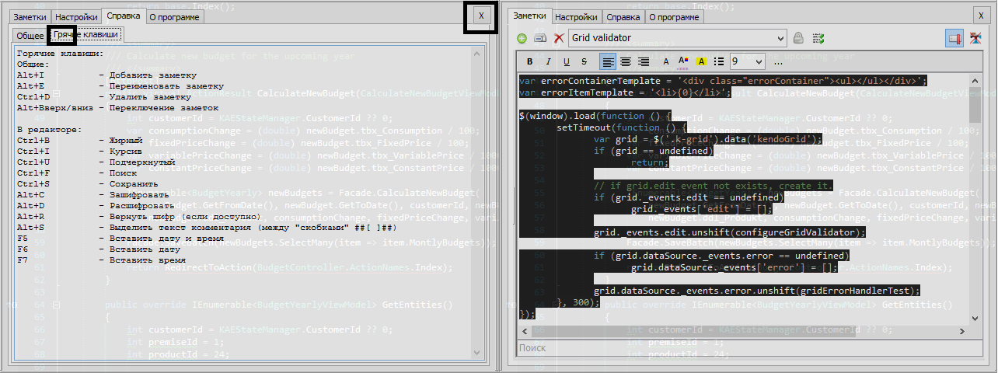The height and width of the screenshot is (373, 998).
Task: Click 'grid._events.edit.unshift(configureGridValidator);' line
Action: (x=730, y=232)
